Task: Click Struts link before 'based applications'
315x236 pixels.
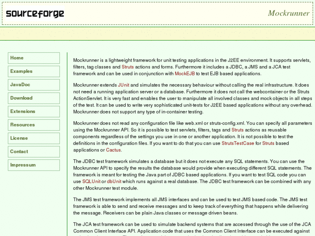Action: tap(268, 143)
